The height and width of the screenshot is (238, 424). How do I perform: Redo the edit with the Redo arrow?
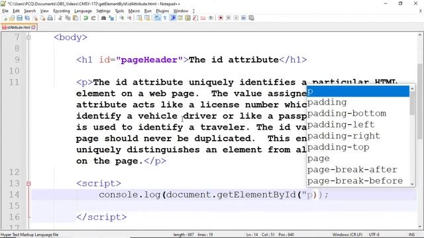pos(93,18)
